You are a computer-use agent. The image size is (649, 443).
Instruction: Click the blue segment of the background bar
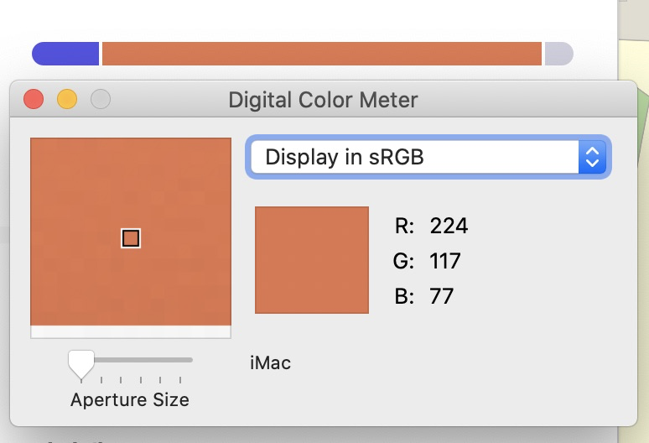(x=65, y=54)
